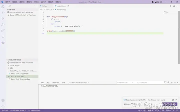The width and height of the screenshot is (180, 112).
Task: Open the Source Control view
Action: point(3,19)
